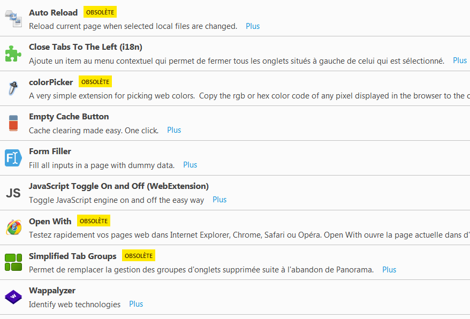Screen dimensions: 470x319
Task: Click 'Reload current page when selected local files' description
Action: (133, 26)
